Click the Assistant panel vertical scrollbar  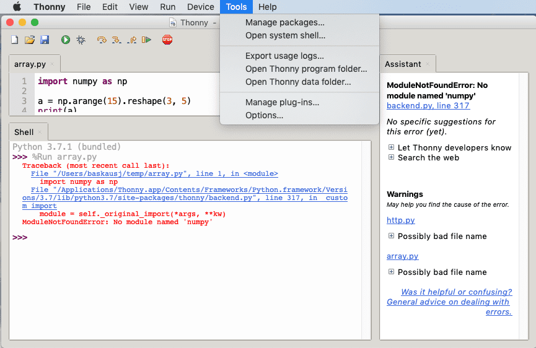click(524, 206)
